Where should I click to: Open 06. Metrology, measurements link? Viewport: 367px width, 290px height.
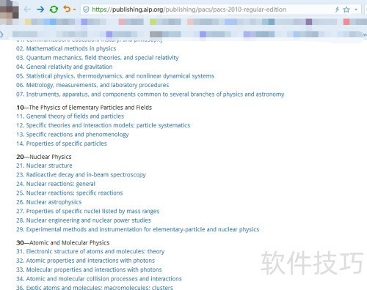point(92,85)
